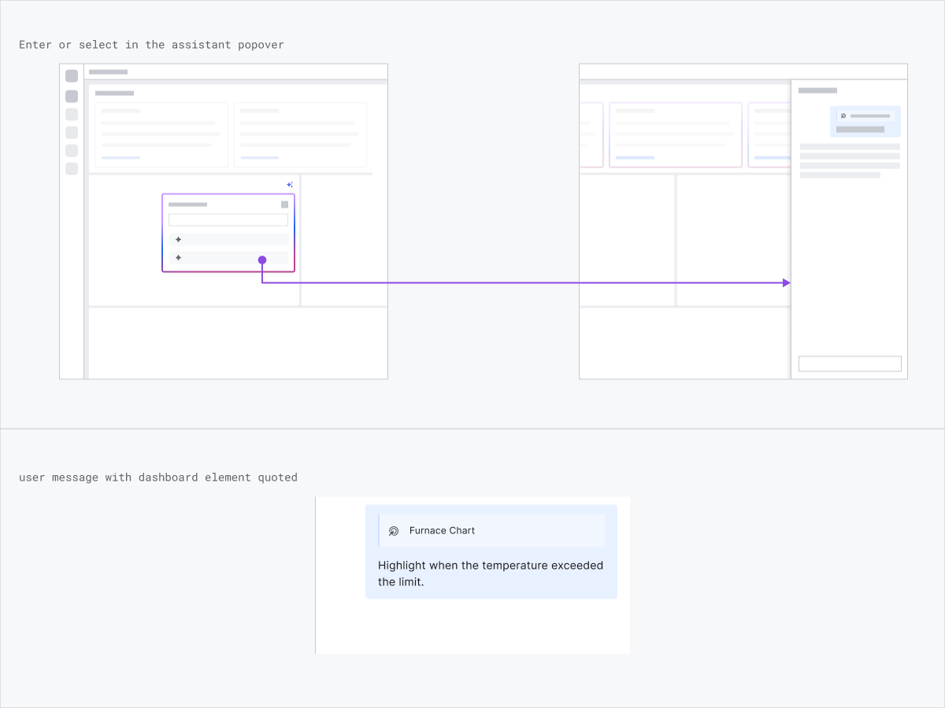Select the third sidebar navigation icon
Image resolution: width=945 pixels, height=708 pixels.
click(71, 114)
